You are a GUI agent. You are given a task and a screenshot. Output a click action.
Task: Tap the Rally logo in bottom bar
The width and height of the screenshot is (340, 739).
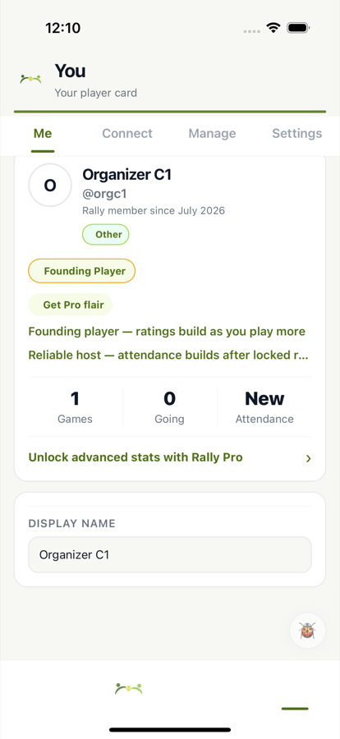(128, 689)
